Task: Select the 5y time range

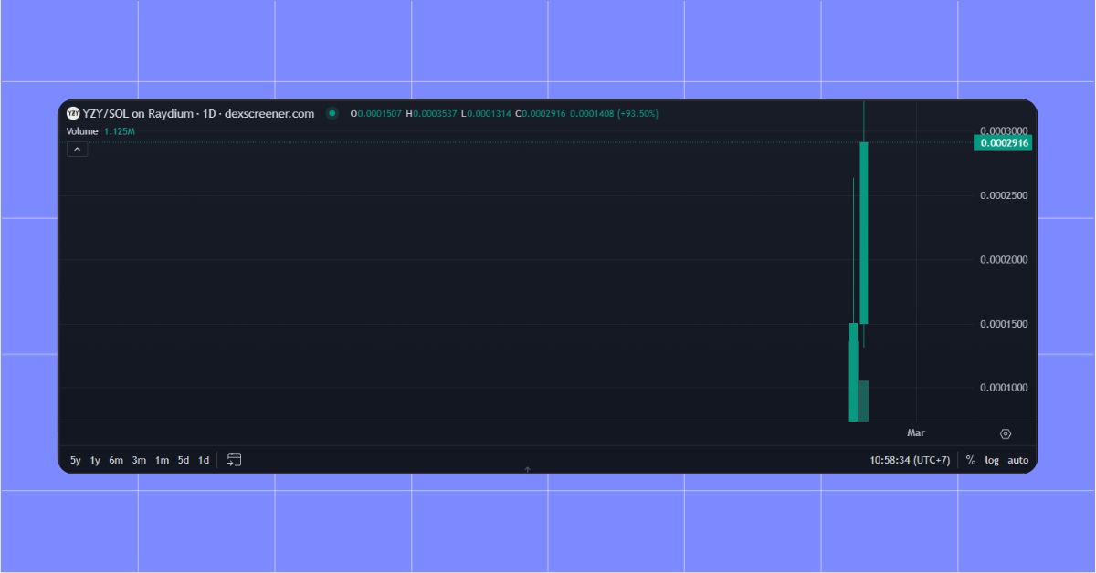Action: tap(75, 460)
